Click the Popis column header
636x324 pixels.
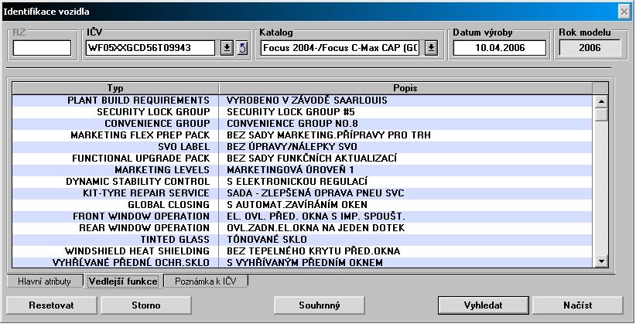[x=406, y=88]
